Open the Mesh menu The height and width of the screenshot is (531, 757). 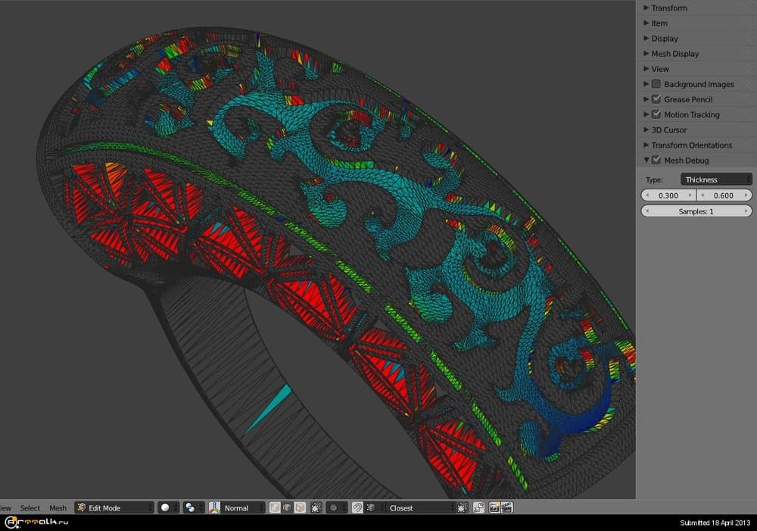pyautogui.click(x=58, y=508)
